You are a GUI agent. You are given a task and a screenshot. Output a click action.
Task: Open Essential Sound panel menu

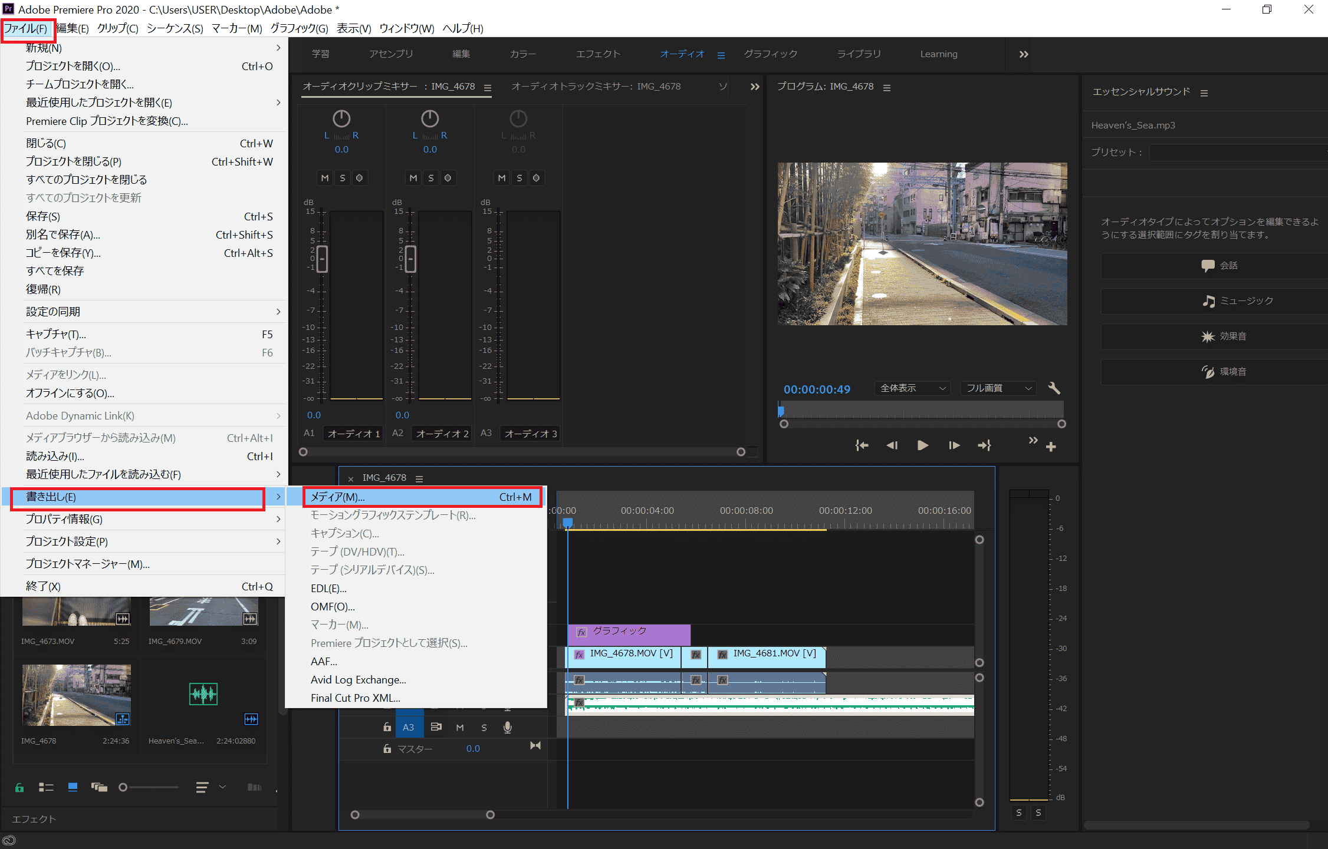pyautogui.click(x=1204, y=93)
